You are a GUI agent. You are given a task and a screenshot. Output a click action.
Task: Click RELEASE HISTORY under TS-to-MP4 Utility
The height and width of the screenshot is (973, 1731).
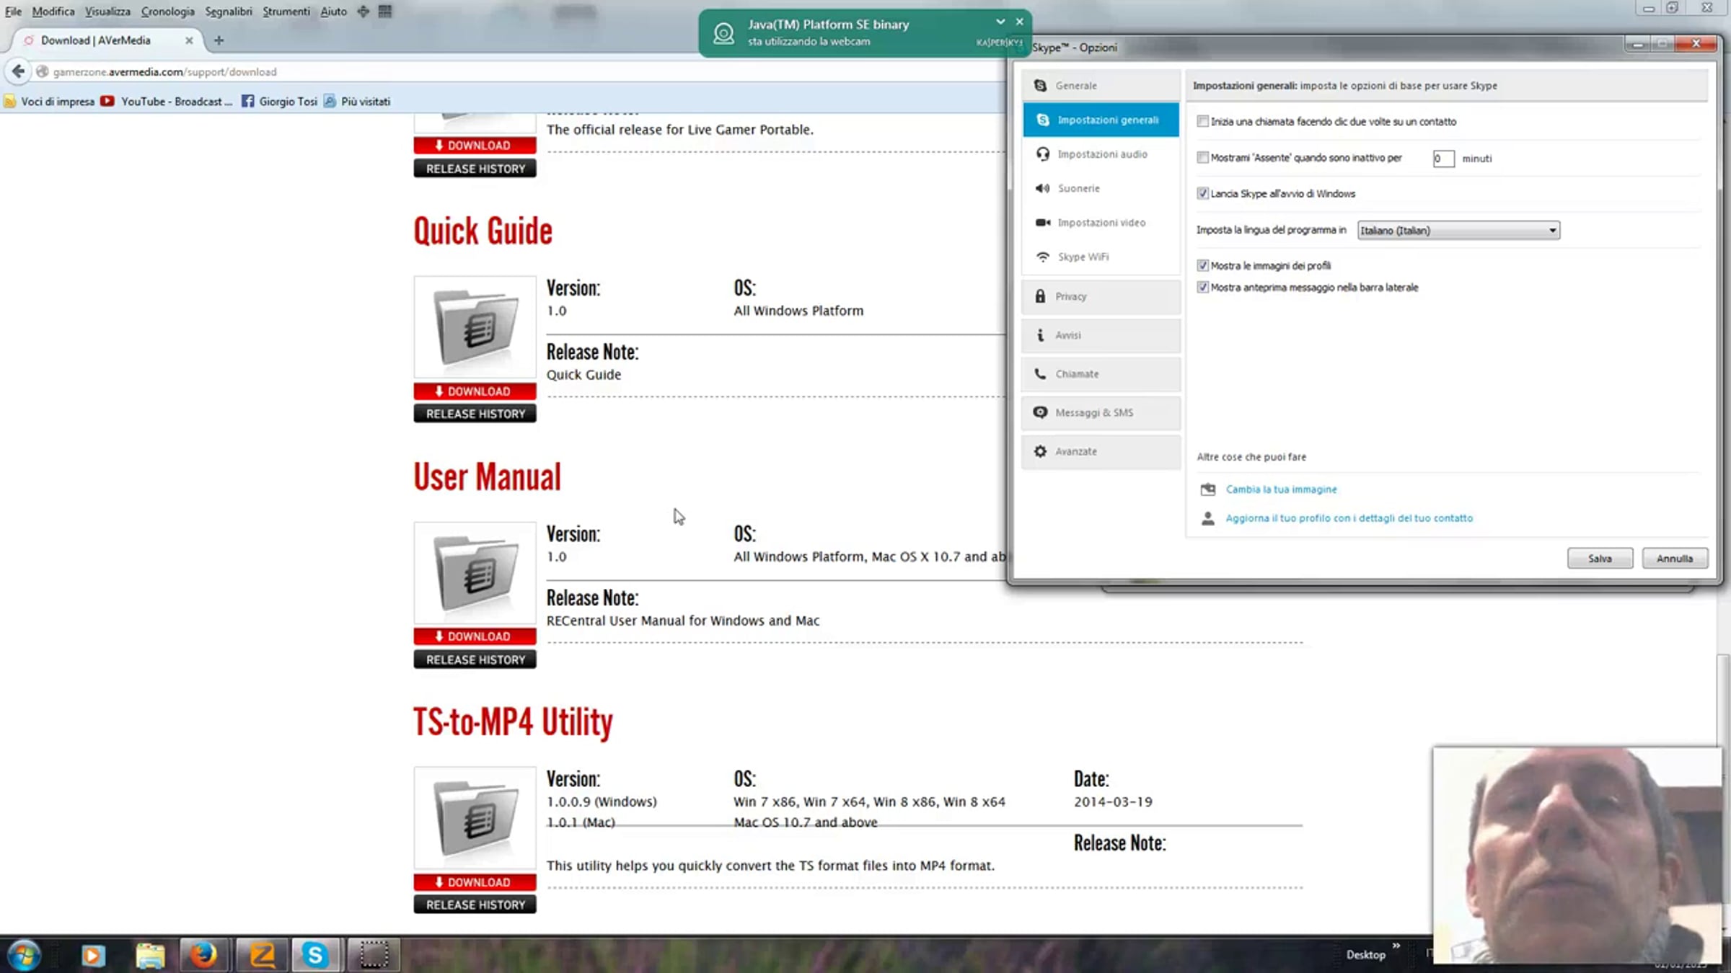[475, 905]
